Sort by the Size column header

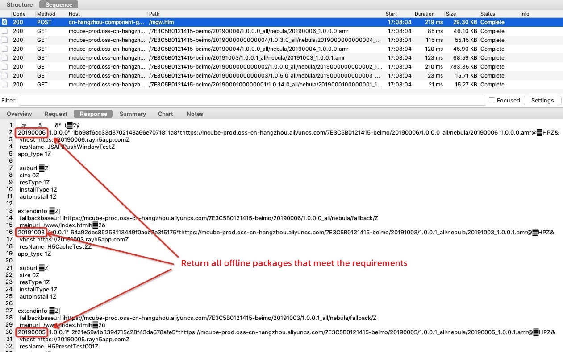point(451,14)
